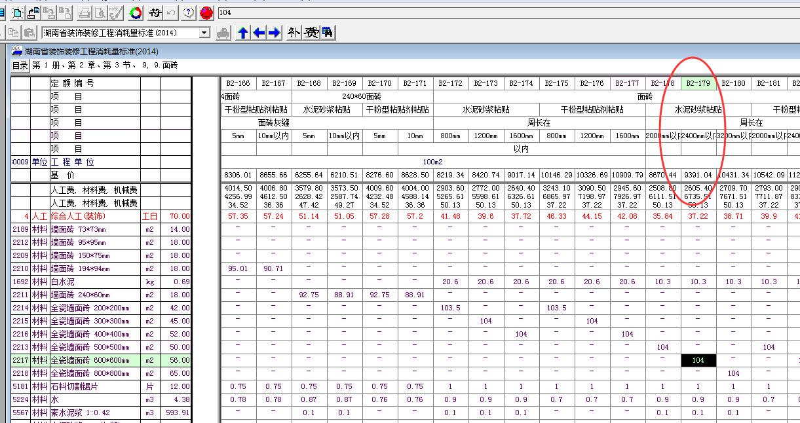The height and width of the screenshot is (423, 800).
Task: Click the search binoculars icon after 费
Action: [x=327, y=33]
